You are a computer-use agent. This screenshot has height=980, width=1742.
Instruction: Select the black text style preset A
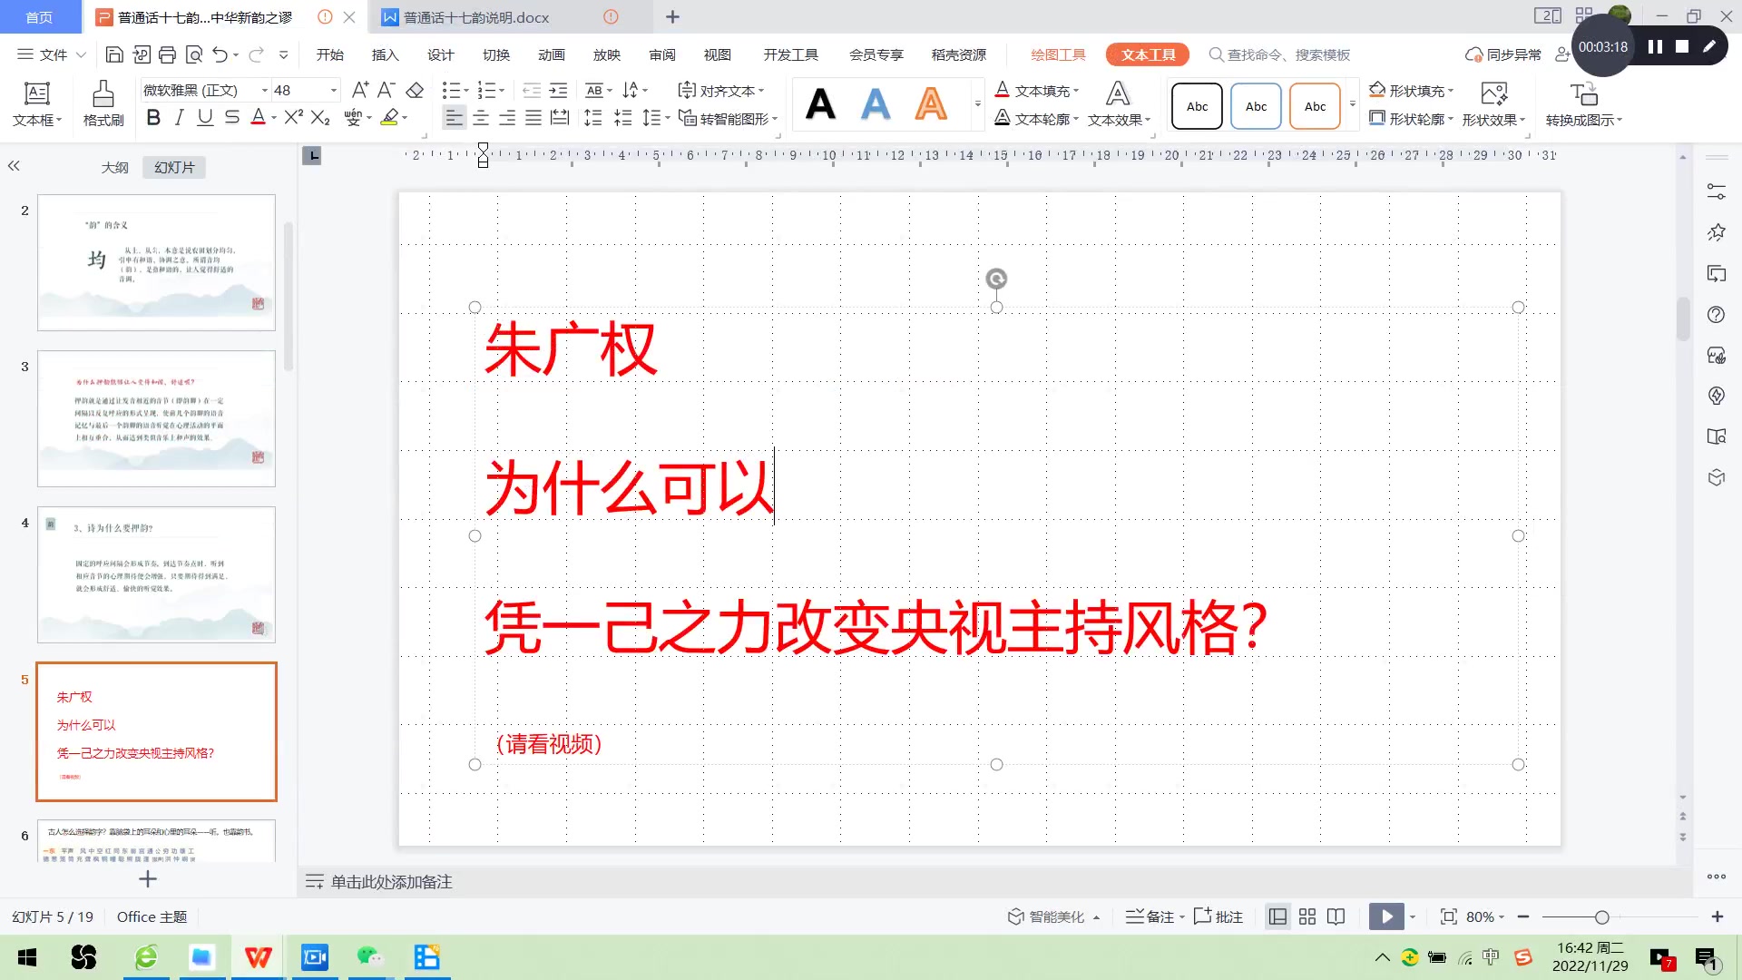click(x=820, y=104)
